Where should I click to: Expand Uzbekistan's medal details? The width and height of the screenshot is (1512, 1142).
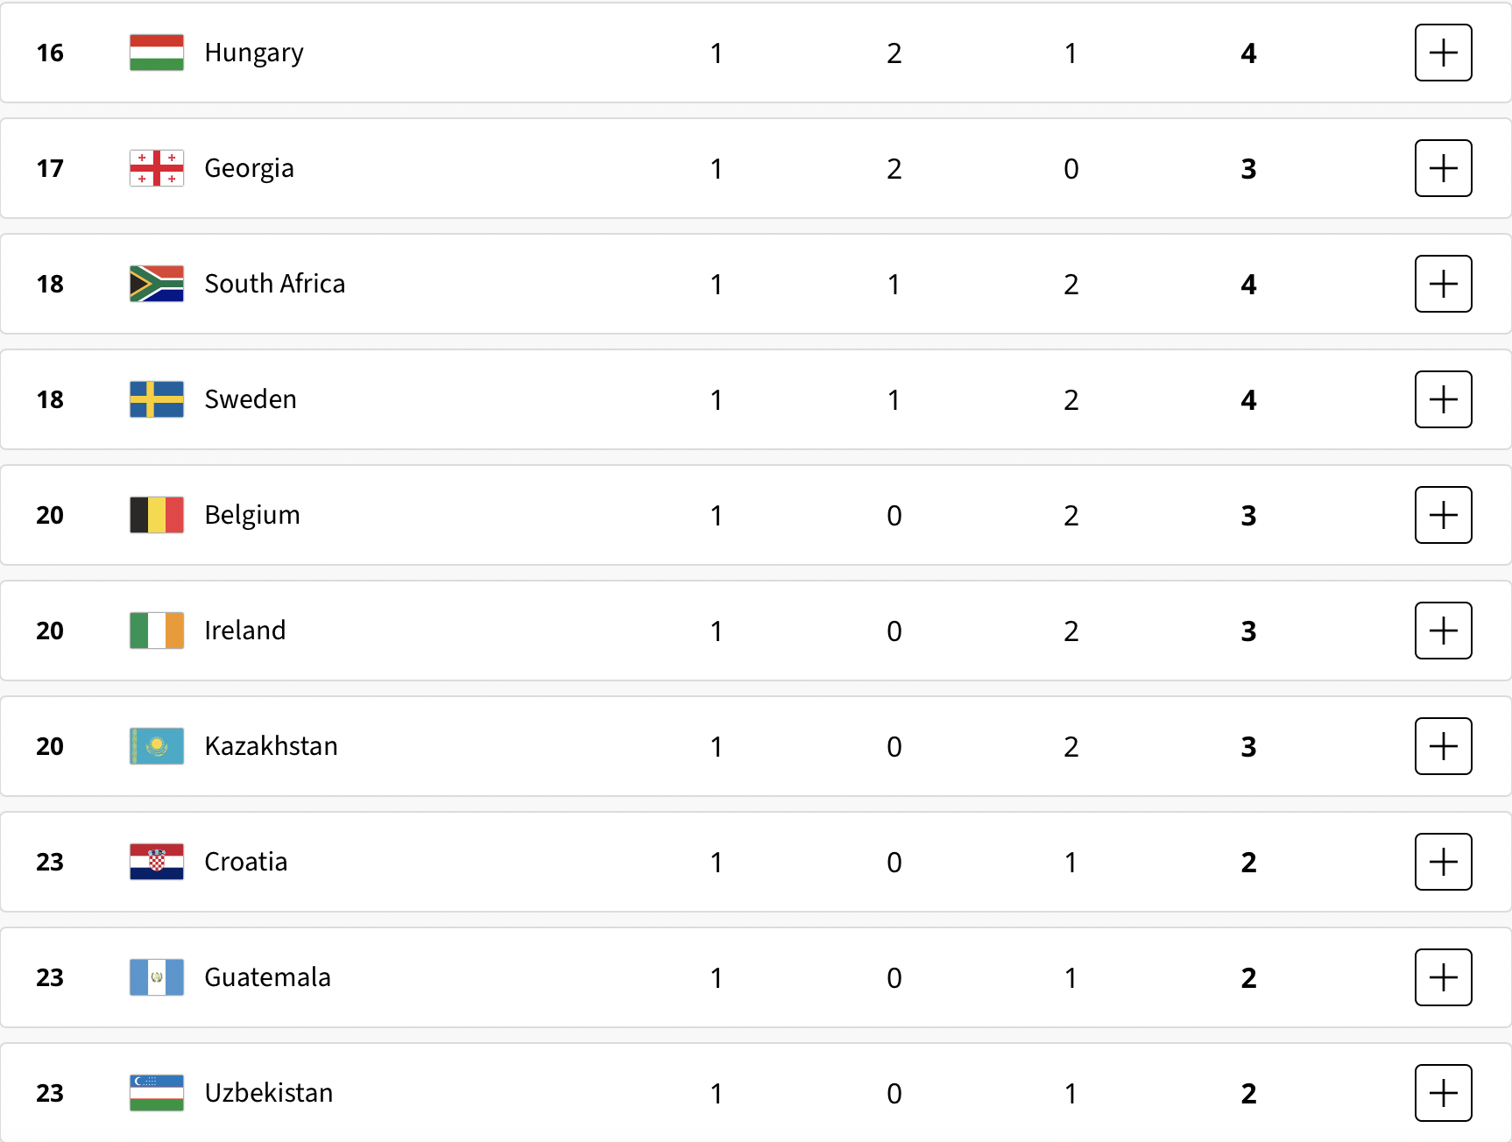click(1443, 1093)
